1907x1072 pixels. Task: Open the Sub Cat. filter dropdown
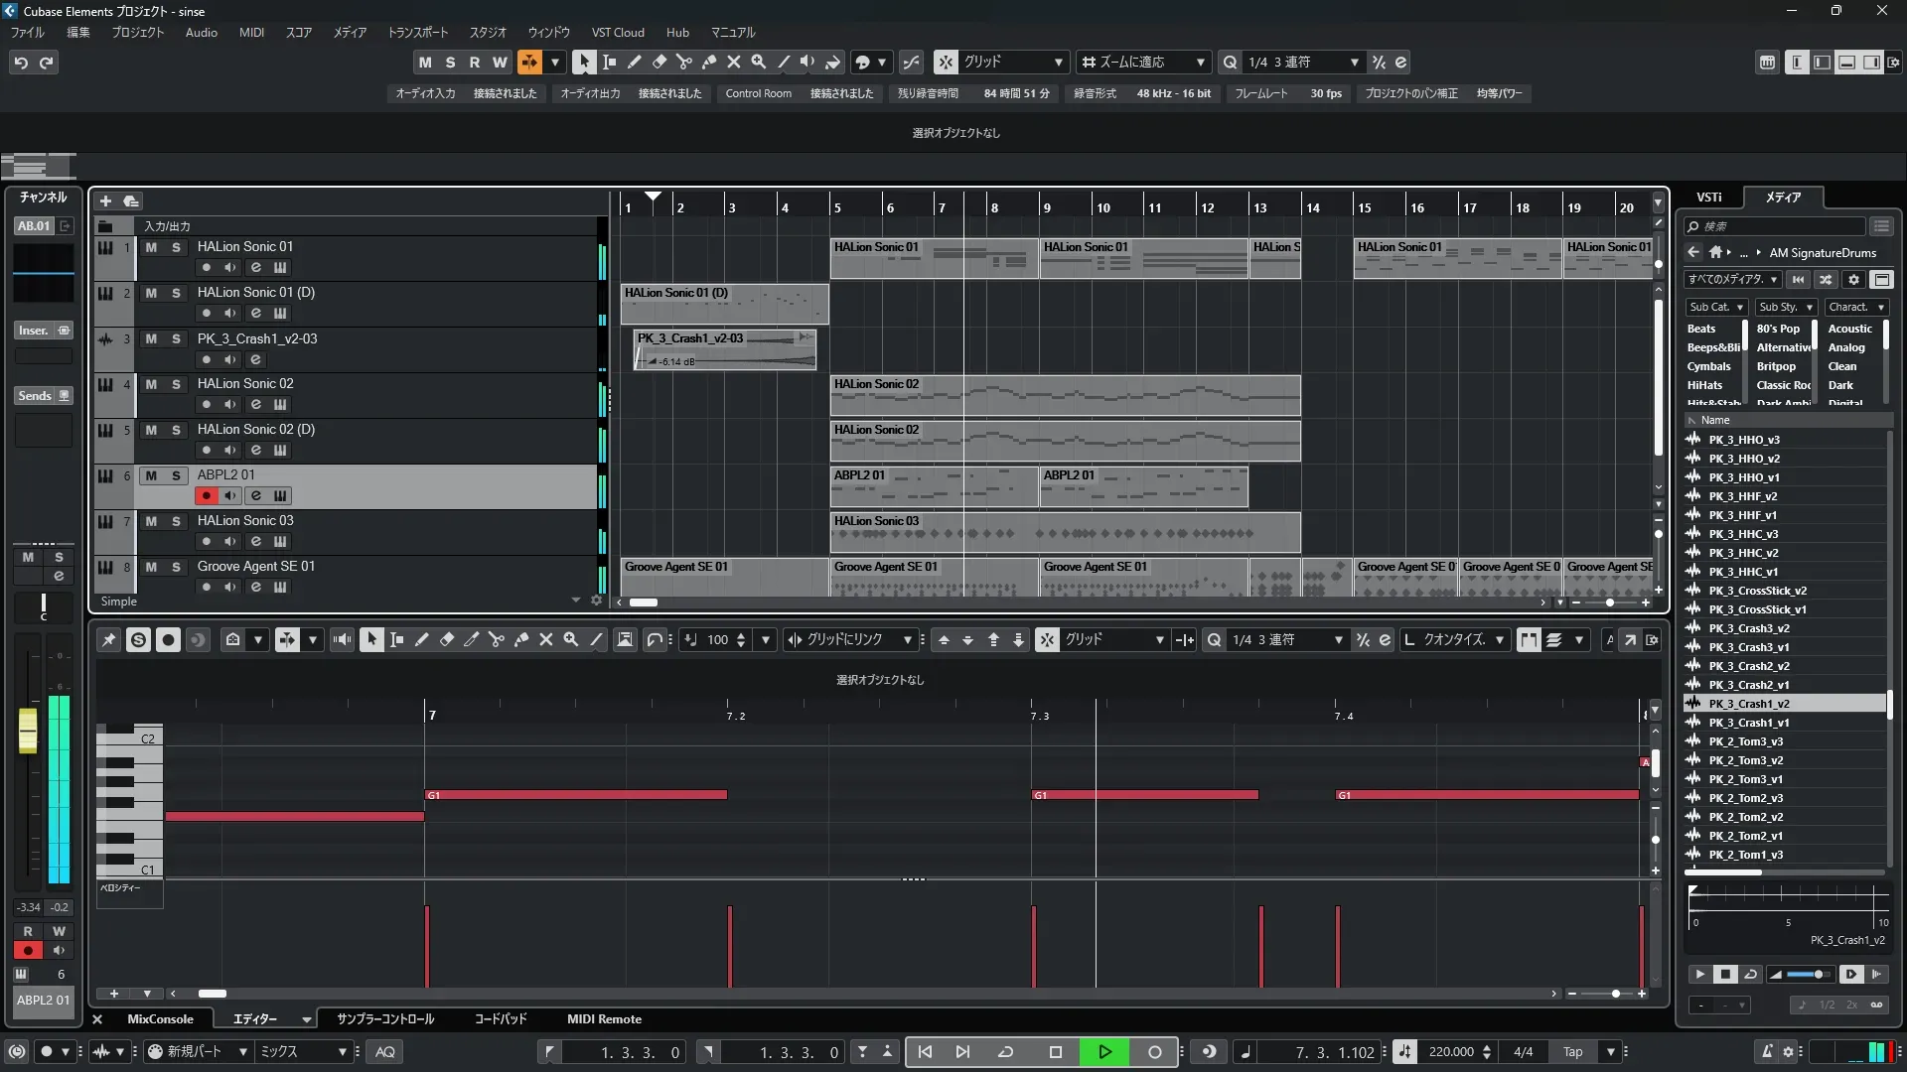1716,308
